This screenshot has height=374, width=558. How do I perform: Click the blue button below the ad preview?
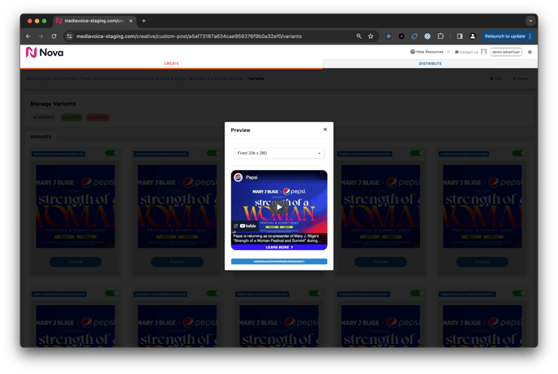[279, 261]
